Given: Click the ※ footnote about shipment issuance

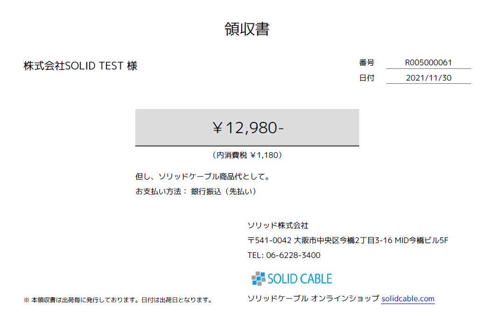Looking at the screenshot, I should point(118,300).
